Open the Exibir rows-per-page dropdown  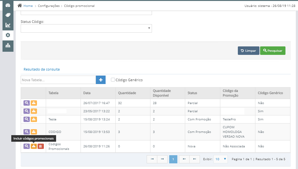pyautogui.click(x=221, y=159)
